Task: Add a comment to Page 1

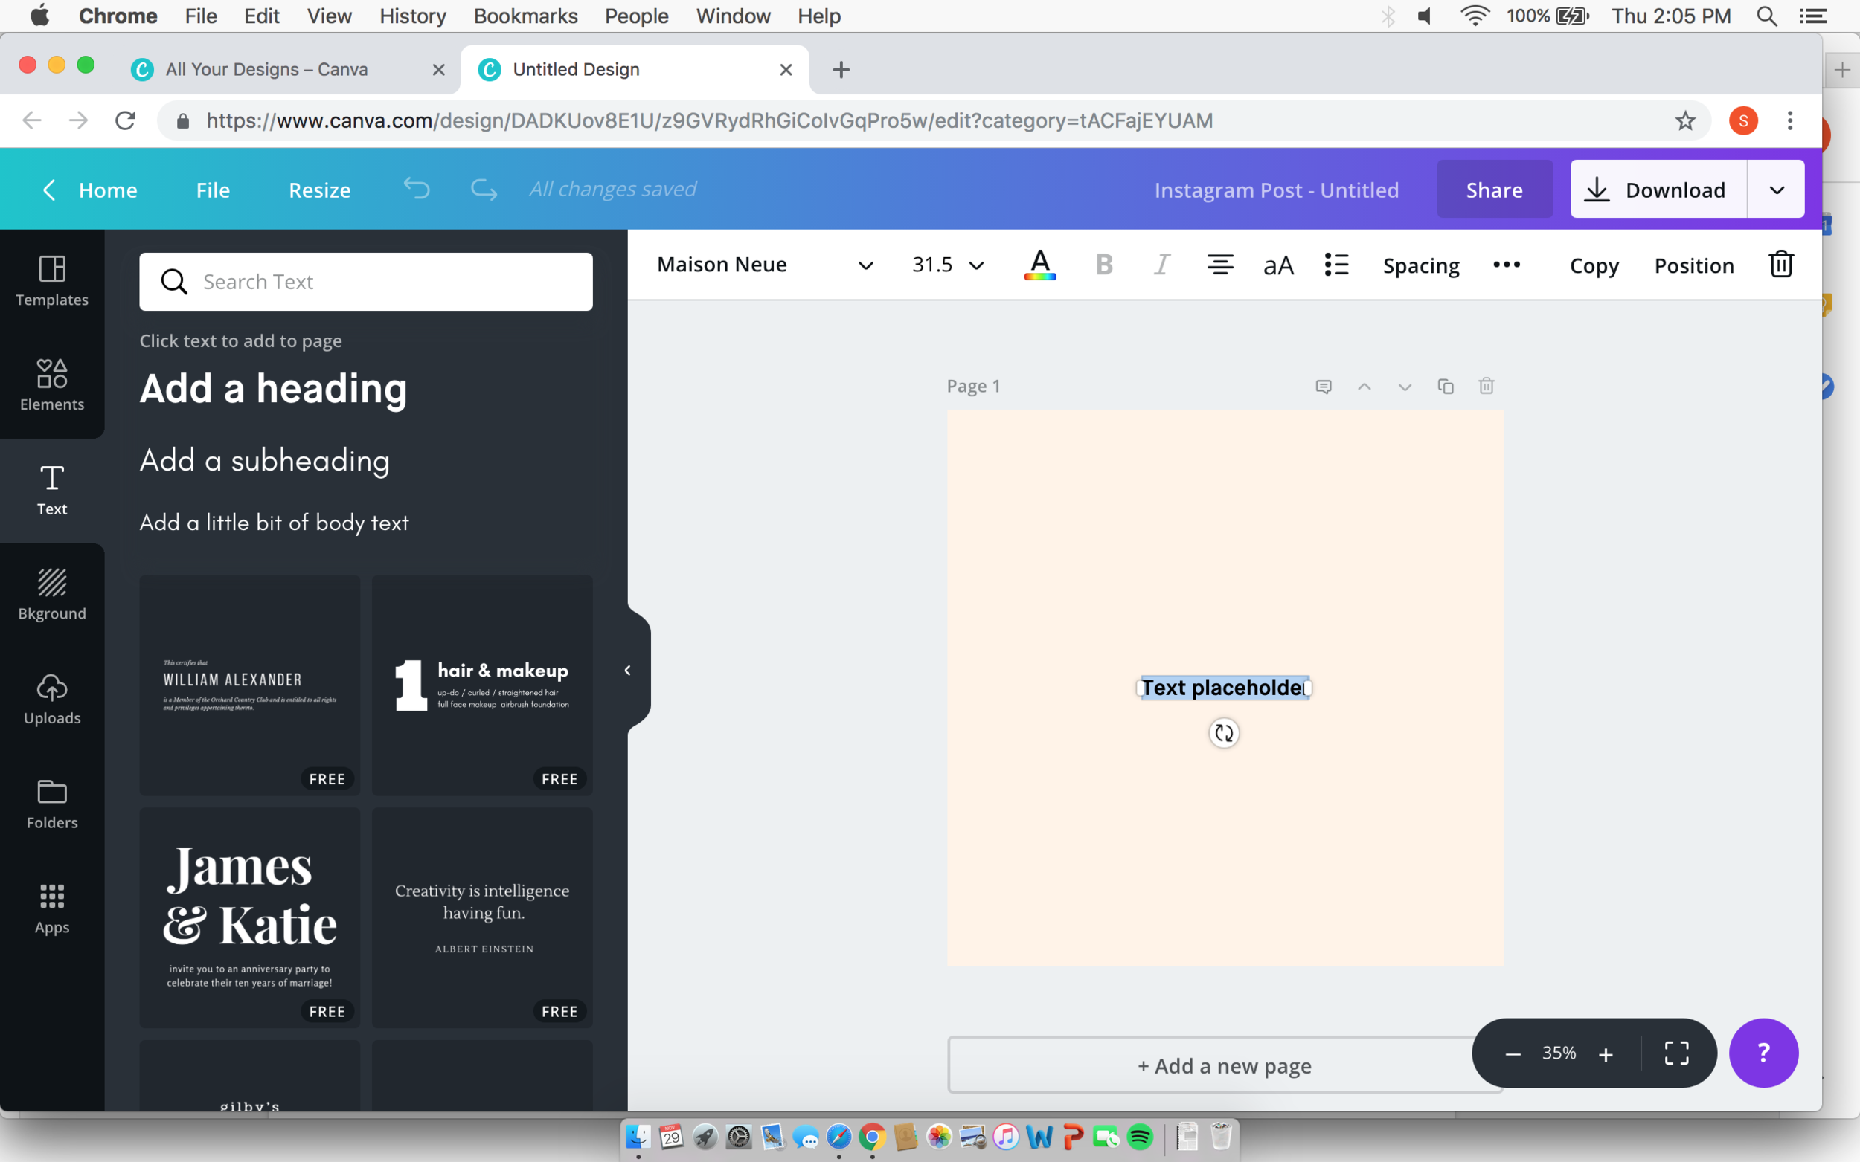Action: tap(1324, 387)
